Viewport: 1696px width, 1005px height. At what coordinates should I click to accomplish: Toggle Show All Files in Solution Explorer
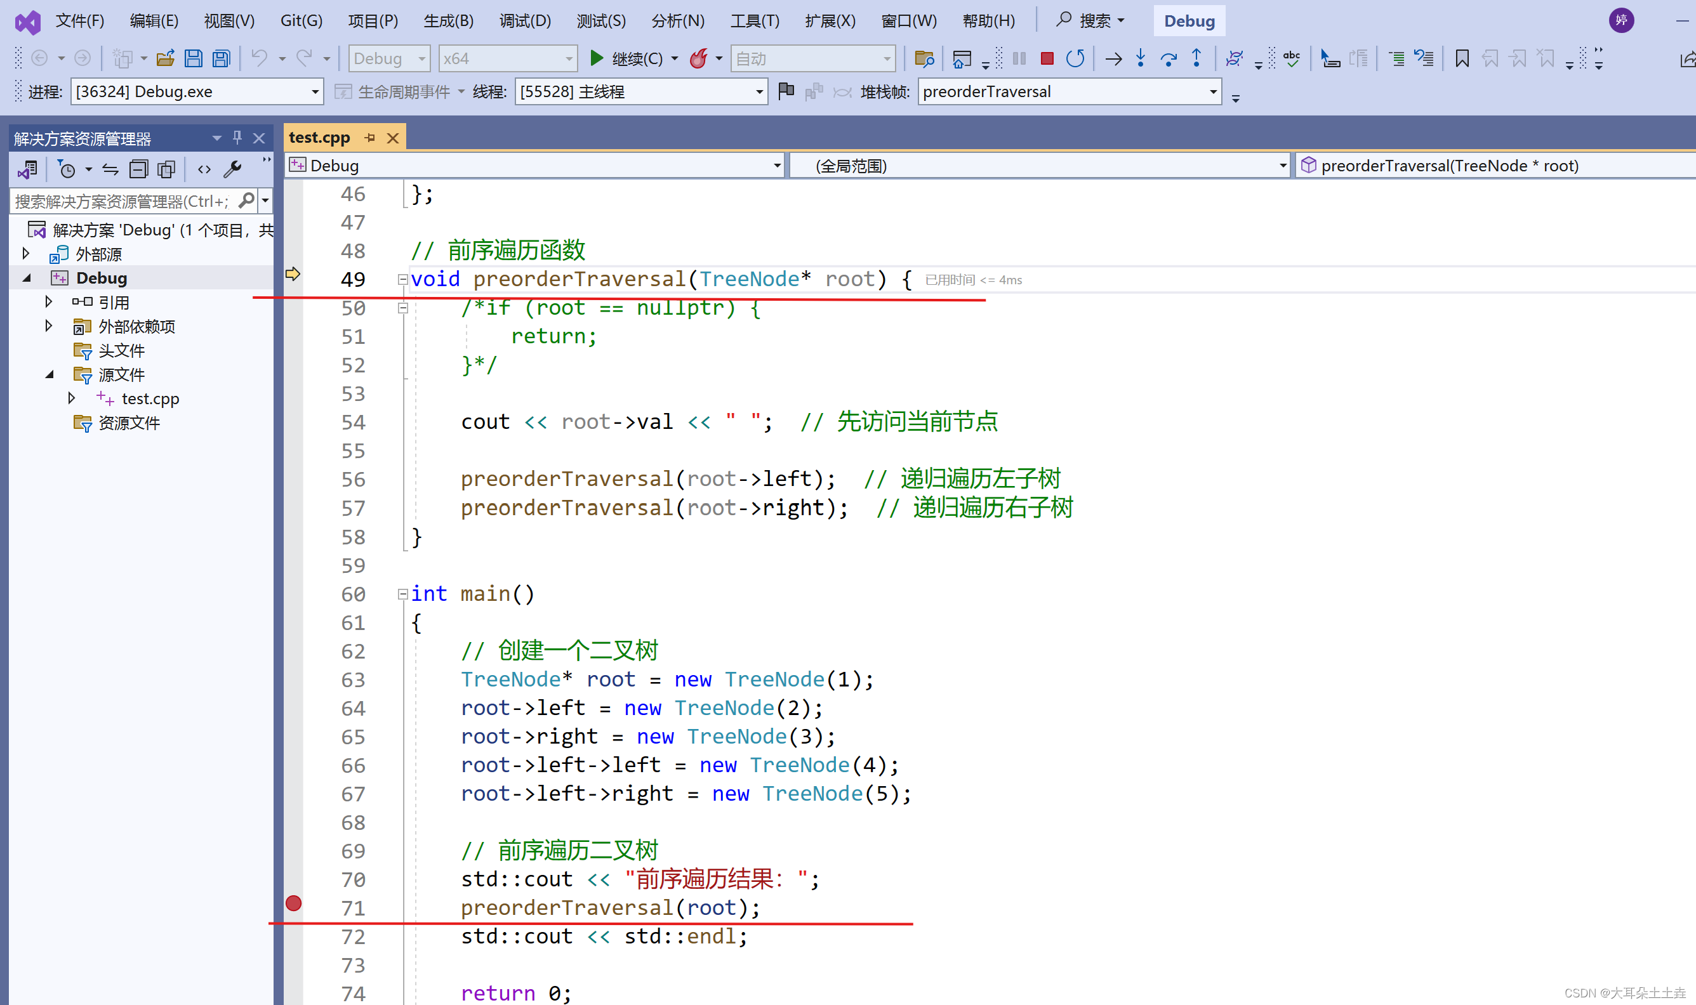(166, 169)
